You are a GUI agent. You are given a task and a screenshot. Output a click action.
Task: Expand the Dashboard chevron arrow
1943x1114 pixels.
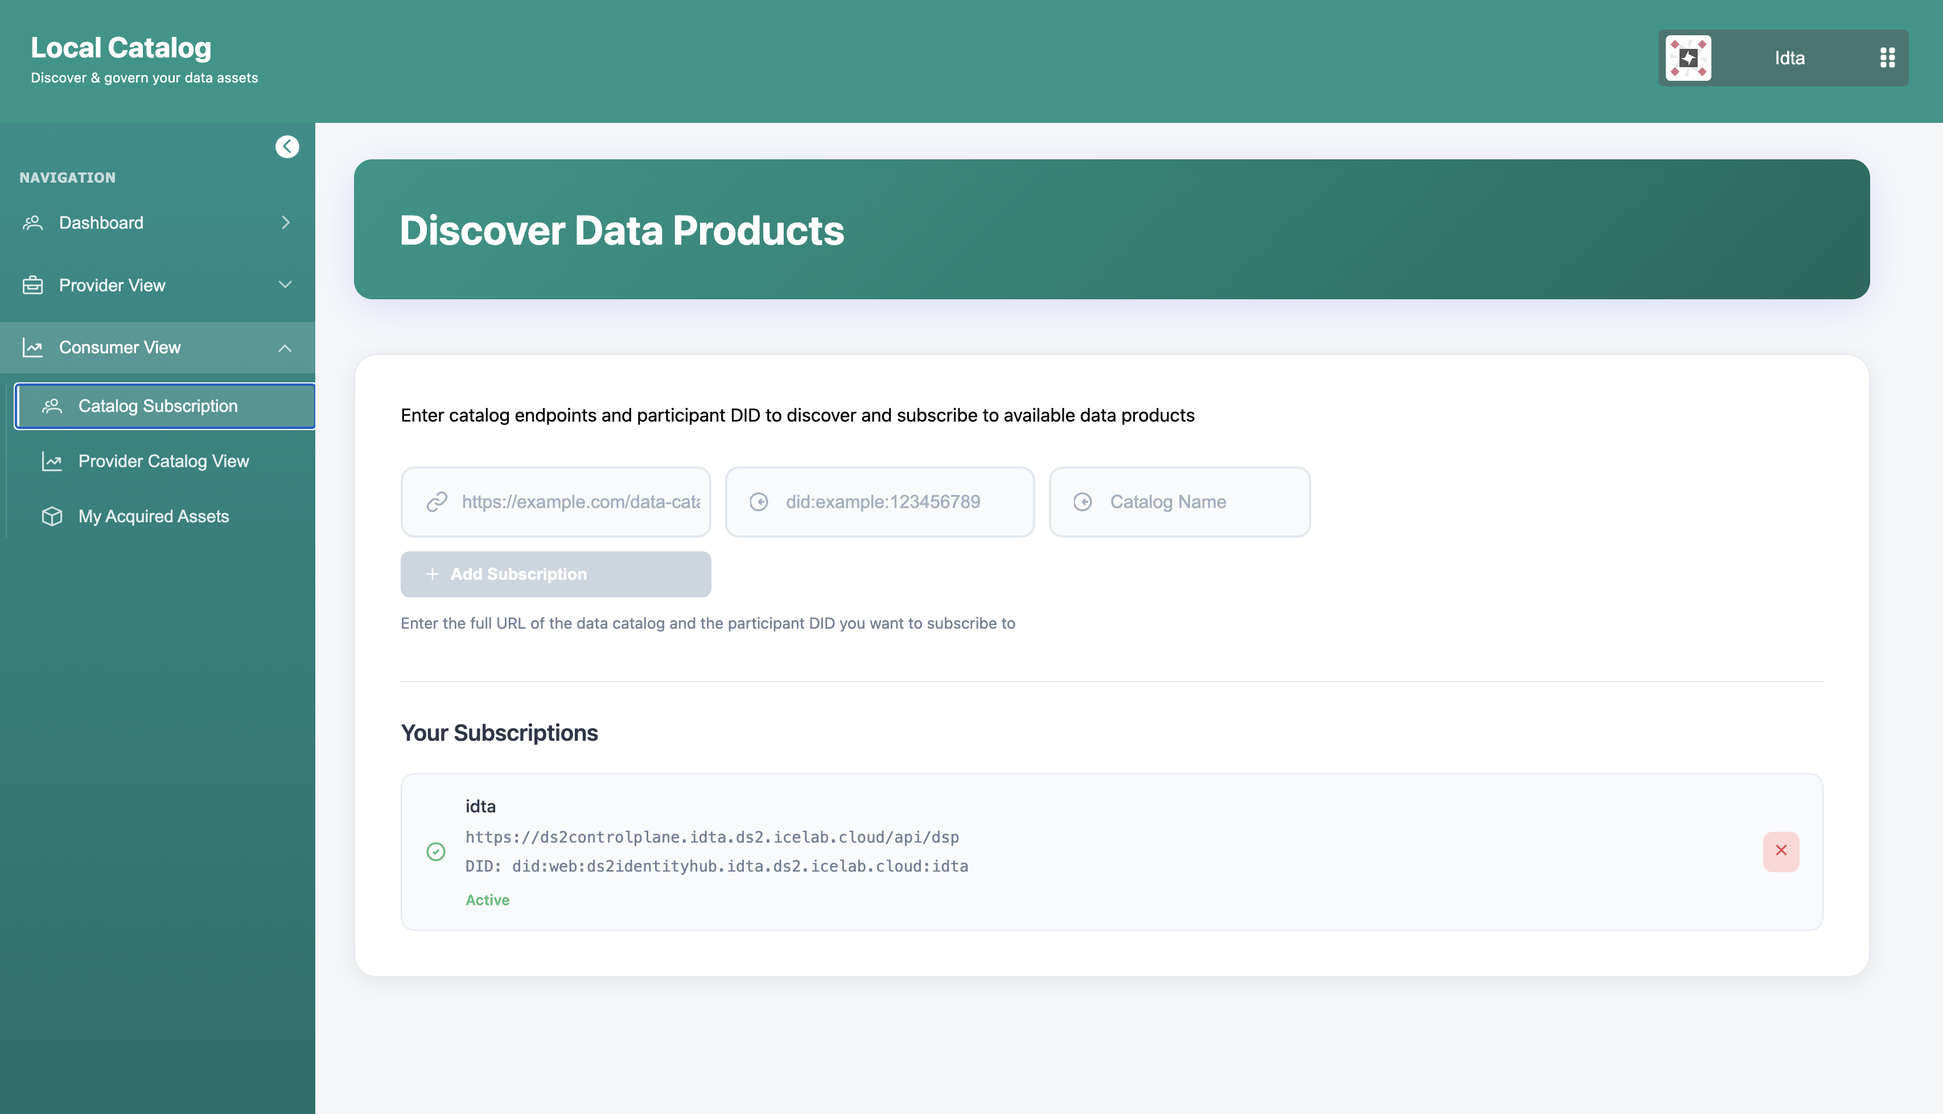(286, 222)
